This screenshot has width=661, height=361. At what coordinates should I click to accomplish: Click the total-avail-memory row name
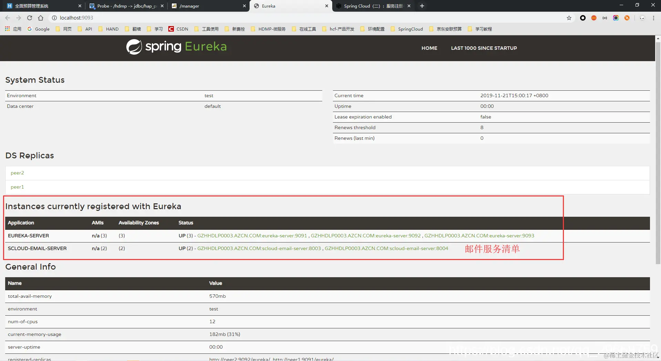(30, 296)
